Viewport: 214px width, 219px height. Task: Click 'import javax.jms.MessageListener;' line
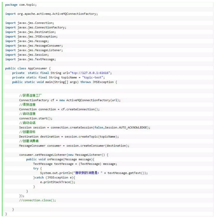(x=34, y=50)
